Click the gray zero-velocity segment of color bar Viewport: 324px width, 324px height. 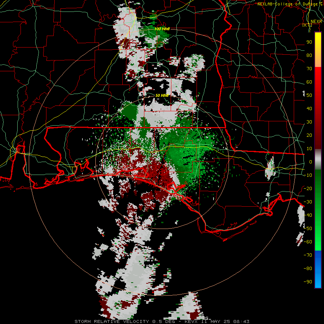coord(318,159)
